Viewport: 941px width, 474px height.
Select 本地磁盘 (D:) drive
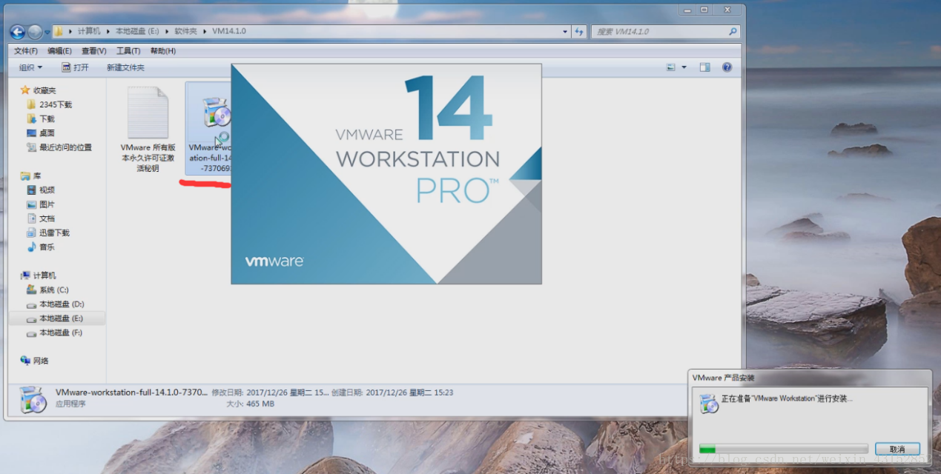pyautogui.click(x=55, y=304)
